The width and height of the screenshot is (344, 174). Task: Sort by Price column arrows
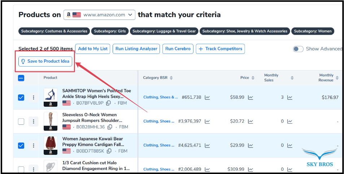253,78
